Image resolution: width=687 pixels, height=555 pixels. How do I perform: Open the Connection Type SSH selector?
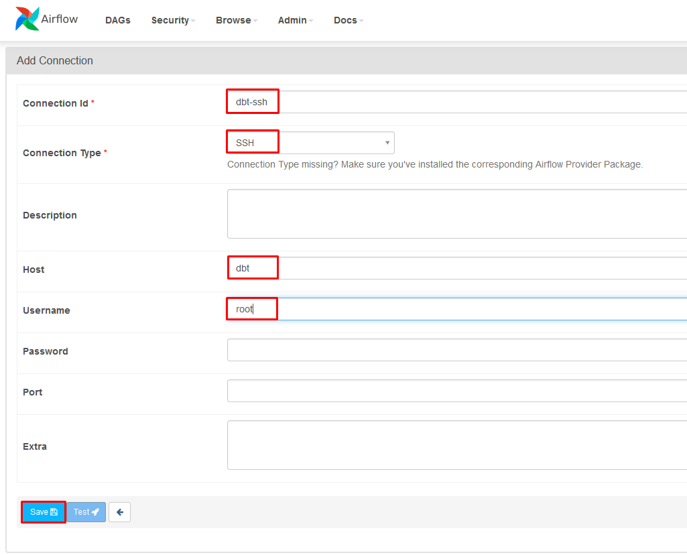tap(310, 143)
